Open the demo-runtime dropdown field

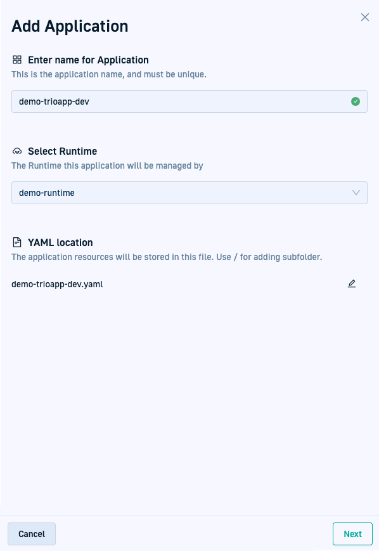tap(189, 193)
